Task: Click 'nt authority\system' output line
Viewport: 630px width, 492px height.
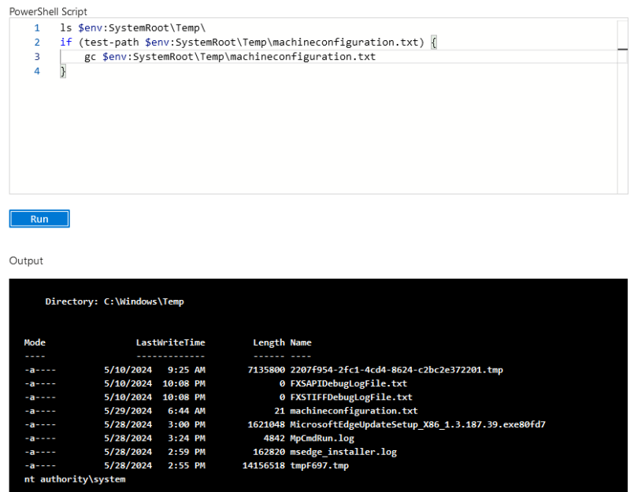Action: click(75, 479)
